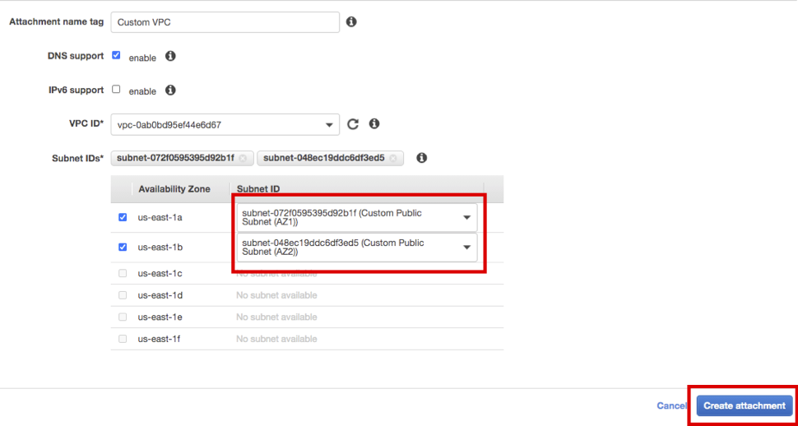Uncheck the us-east-1a availability zone
This screenshot has width=798, height=426.
[x=123, y=218]
